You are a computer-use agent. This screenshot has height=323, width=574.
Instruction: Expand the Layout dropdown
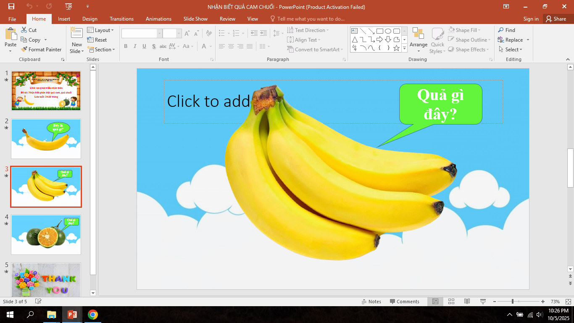[100, 30]
